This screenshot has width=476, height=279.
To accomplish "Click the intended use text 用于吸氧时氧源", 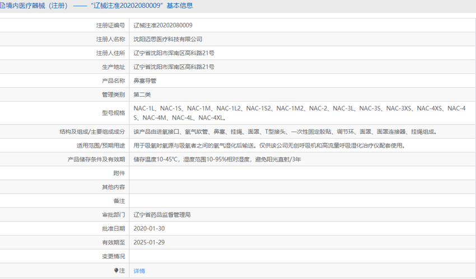I will [x=269, y=146].
